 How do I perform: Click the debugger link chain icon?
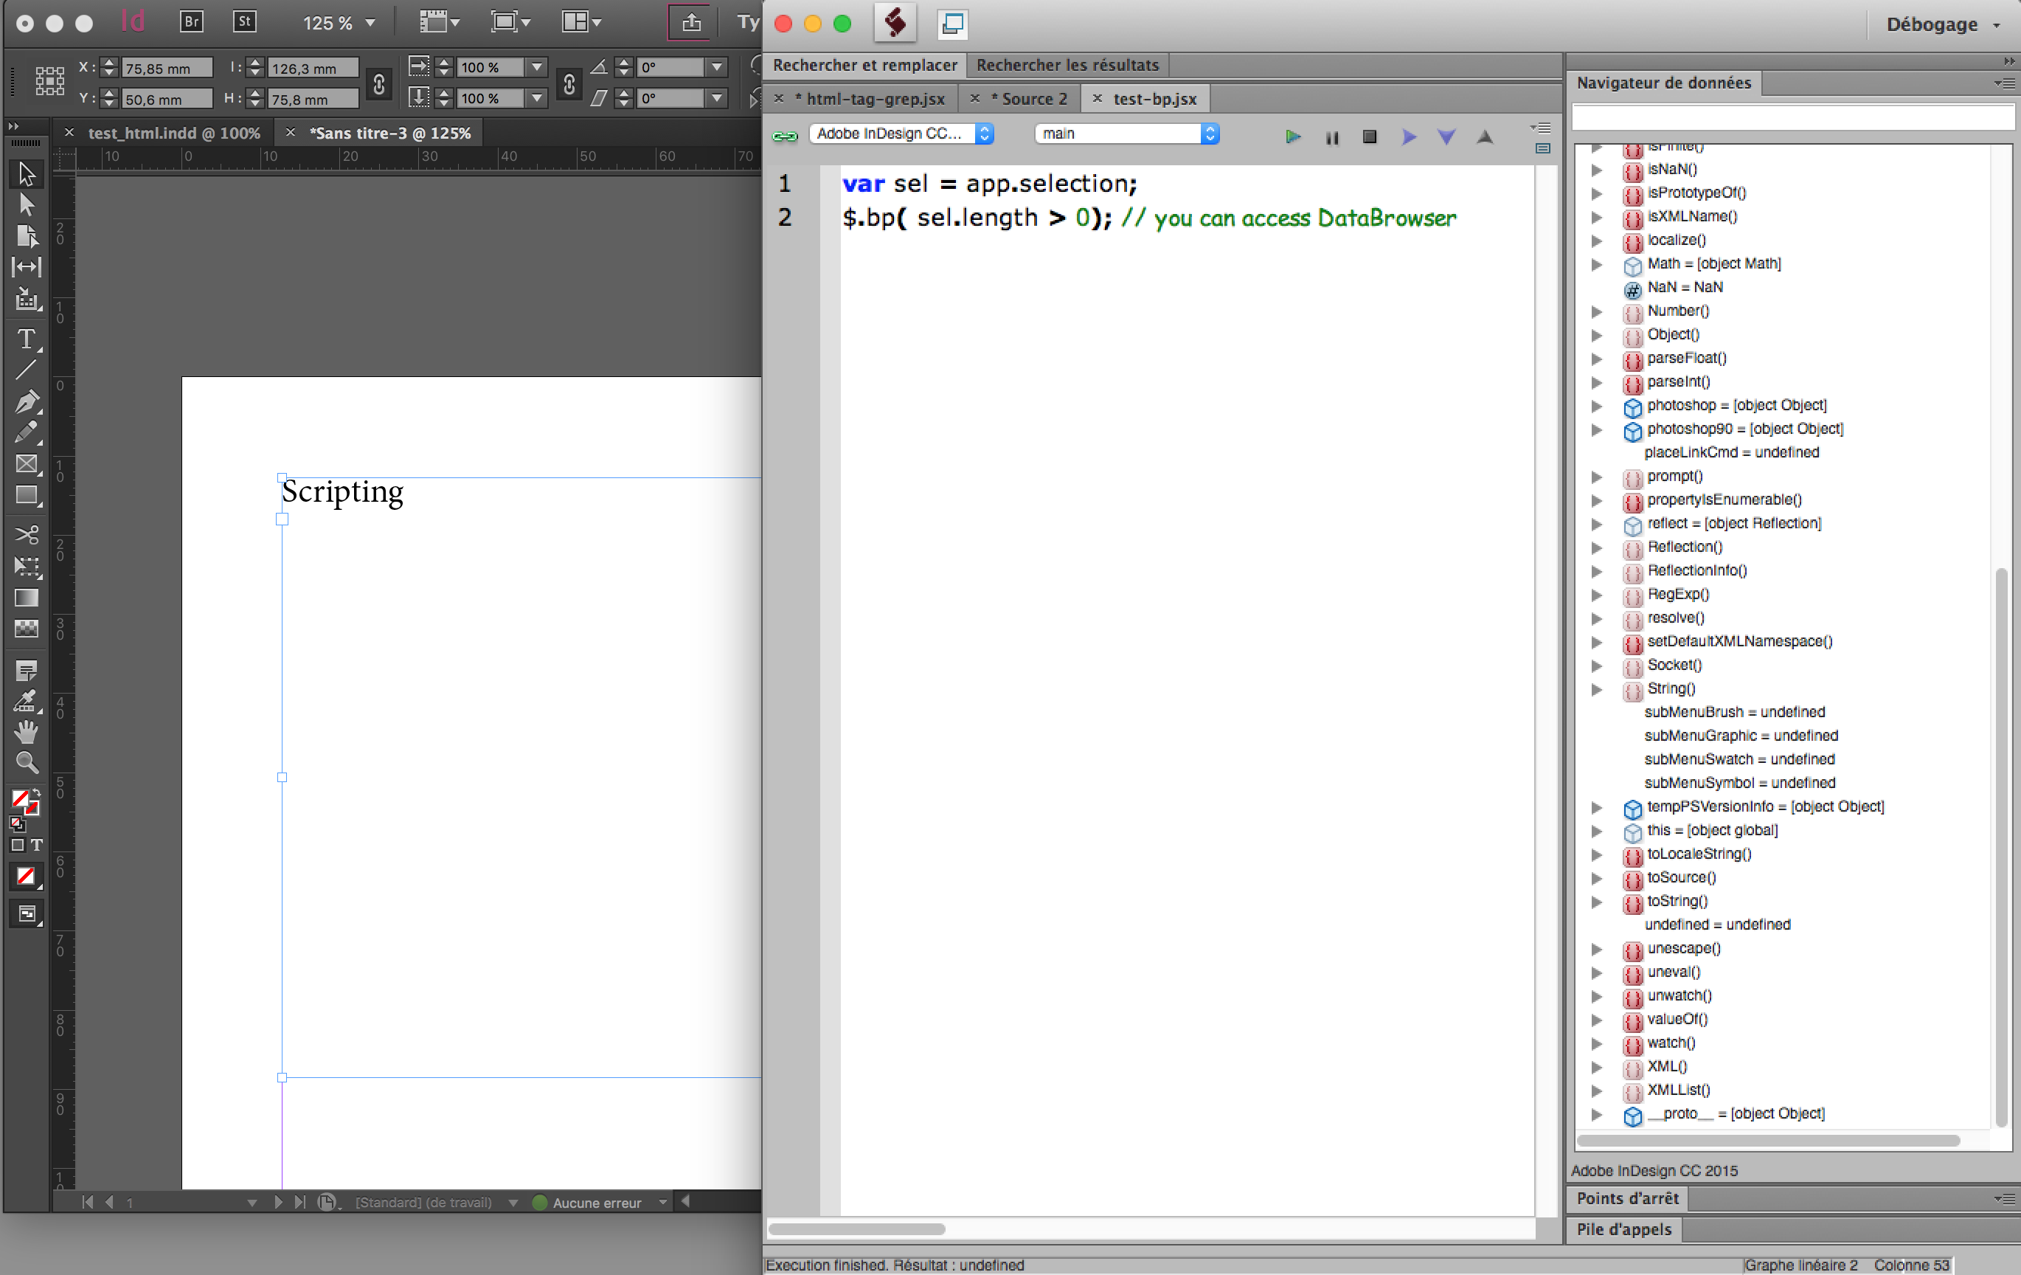(785, 135)
